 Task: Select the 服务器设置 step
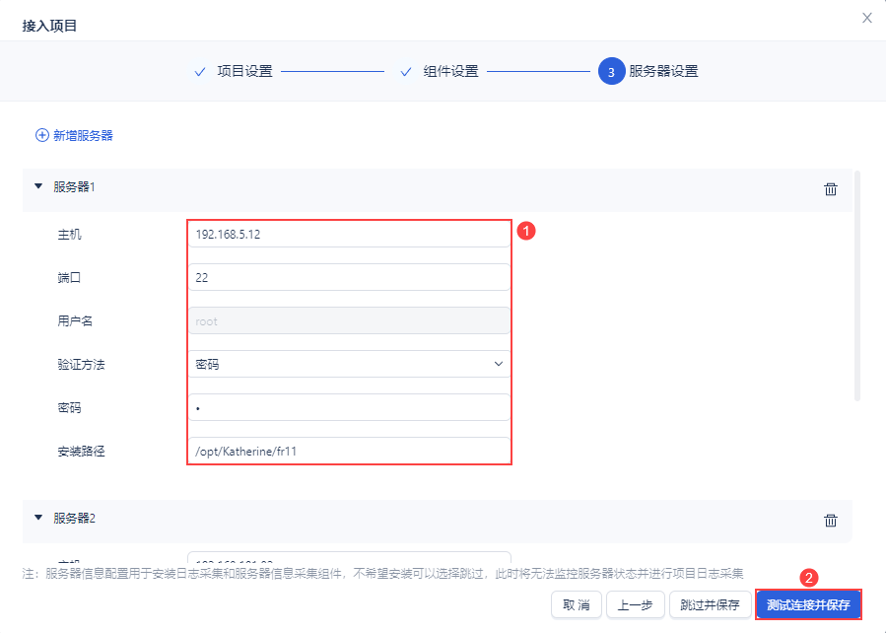[x=663, y=71]
